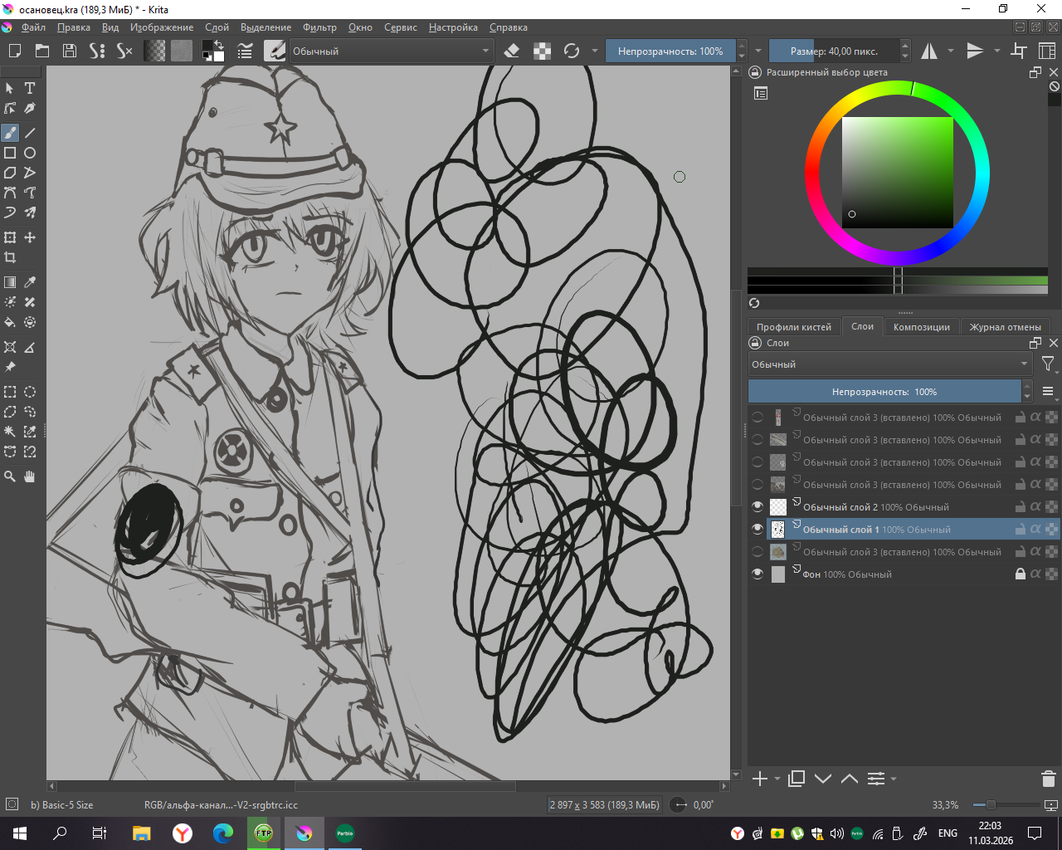Hide the 'Фон' layer eye icon
Screen dimensions: 1062x850
[758, 574]
